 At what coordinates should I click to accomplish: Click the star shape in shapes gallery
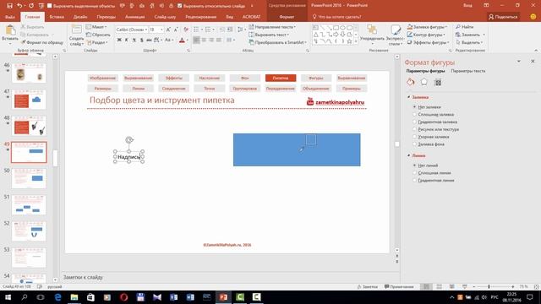coord(349,41)
